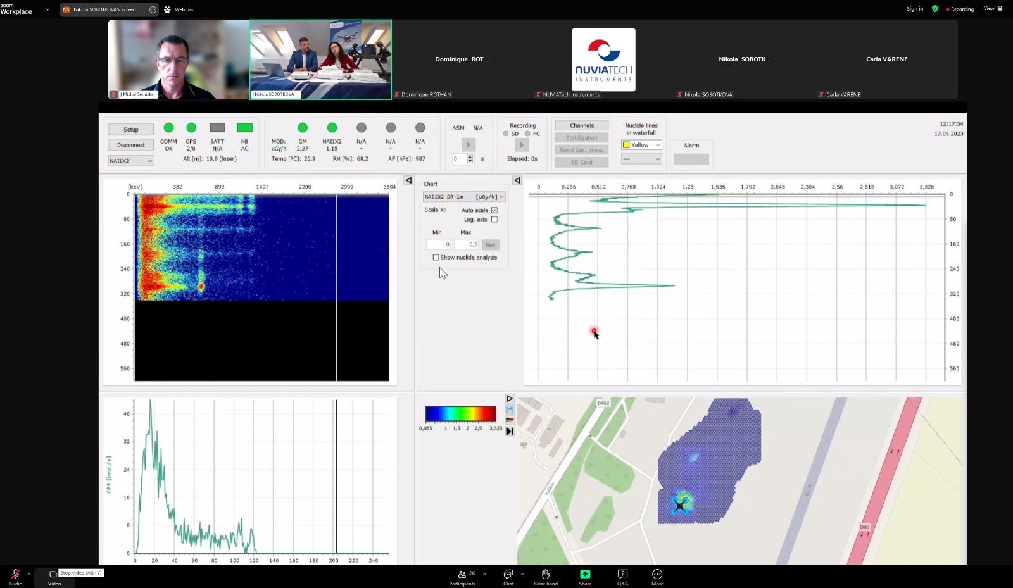The width and height of the screenshot is (1013, 588).
Task: Expand the map panel with the triangle arrow
Action: pyautogui.click(x=510, y=399)
